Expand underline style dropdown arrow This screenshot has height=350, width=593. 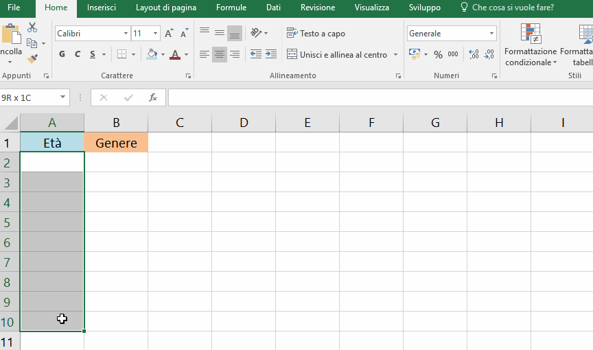point(104,54)
